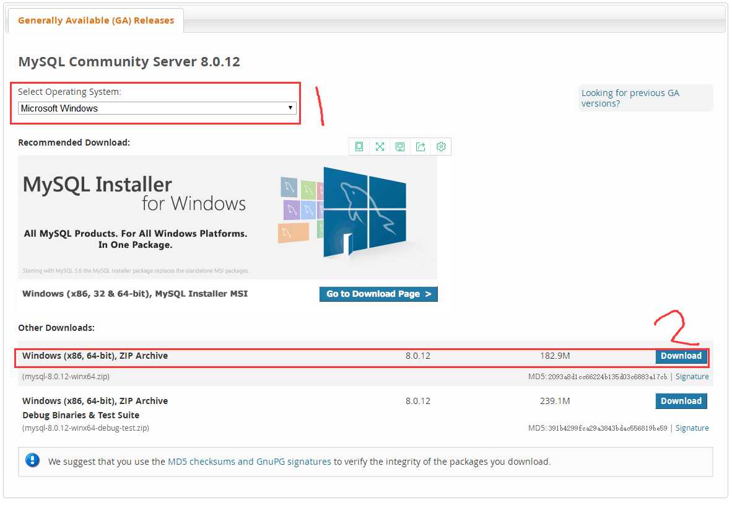This screenshot has height=505, width=732.
Task: Click the 239.1M size value
Action: tap(555, 401)
